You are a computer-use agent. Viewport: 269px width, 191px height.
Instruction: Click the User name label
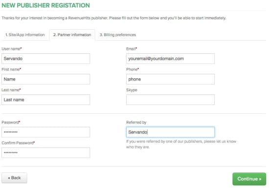tap(12, 49)
